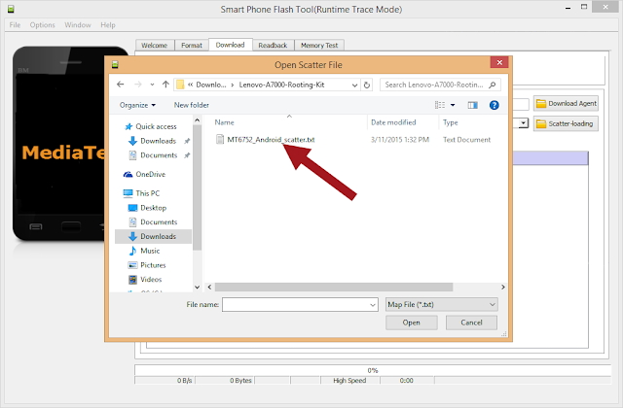The width and height of the screenshot is (623, 408).
Task: Go up one folder level with the up arrow
Action: (x=165, y=85)
